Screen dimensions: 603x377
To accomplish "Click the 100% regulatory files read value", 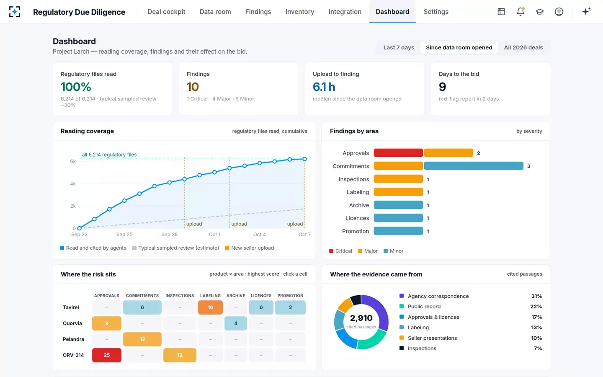I will [76, 87].
